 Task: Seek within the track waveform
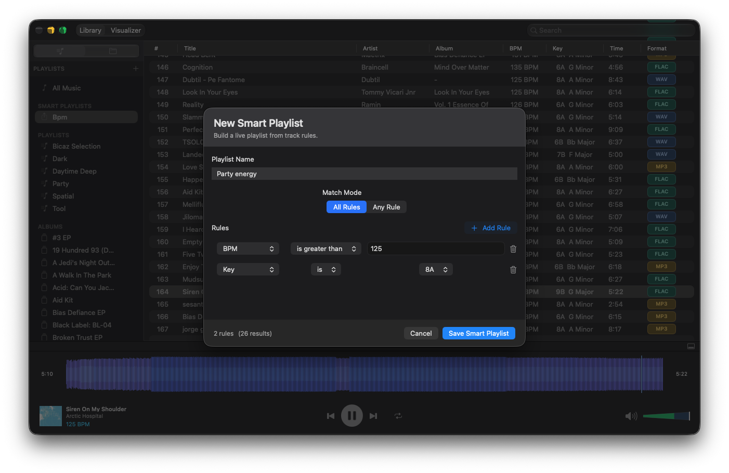pos(364,374)
